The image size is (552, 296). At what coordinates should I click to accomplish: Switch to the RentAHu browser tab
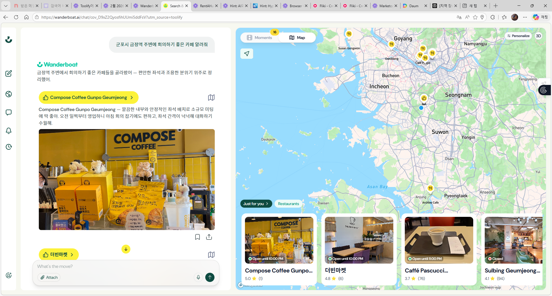pos(206,6)
